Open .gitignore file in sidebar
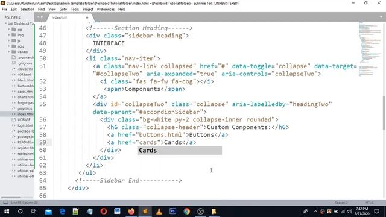 (x=25, y=63)
